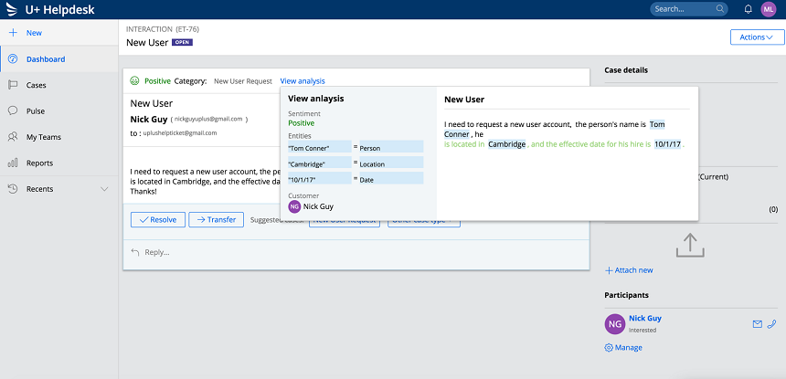Click in the Search field

(684, 9)
